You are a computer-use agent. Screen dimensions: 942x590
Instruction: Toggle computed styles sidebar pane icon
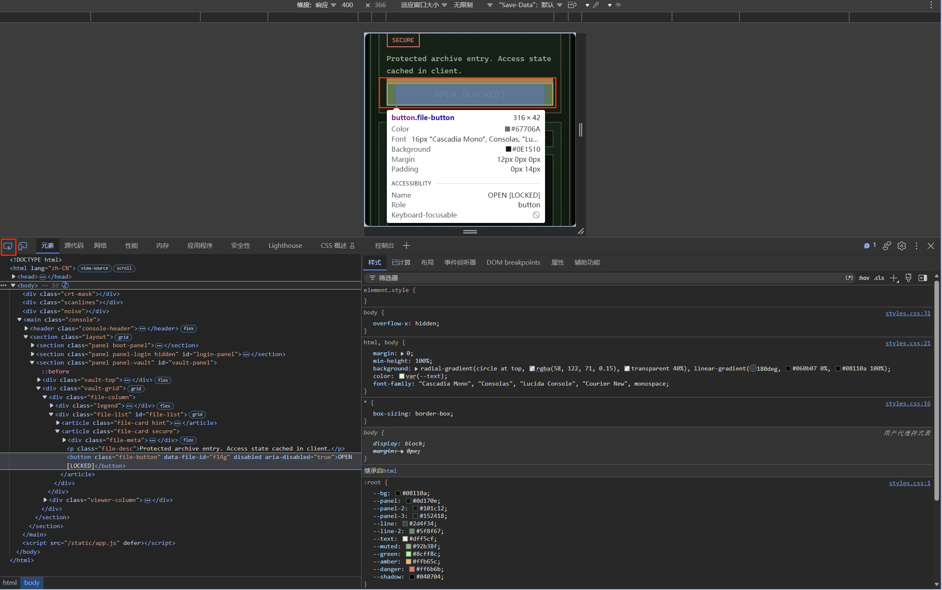pyautogui.click(x=923, y=278)
